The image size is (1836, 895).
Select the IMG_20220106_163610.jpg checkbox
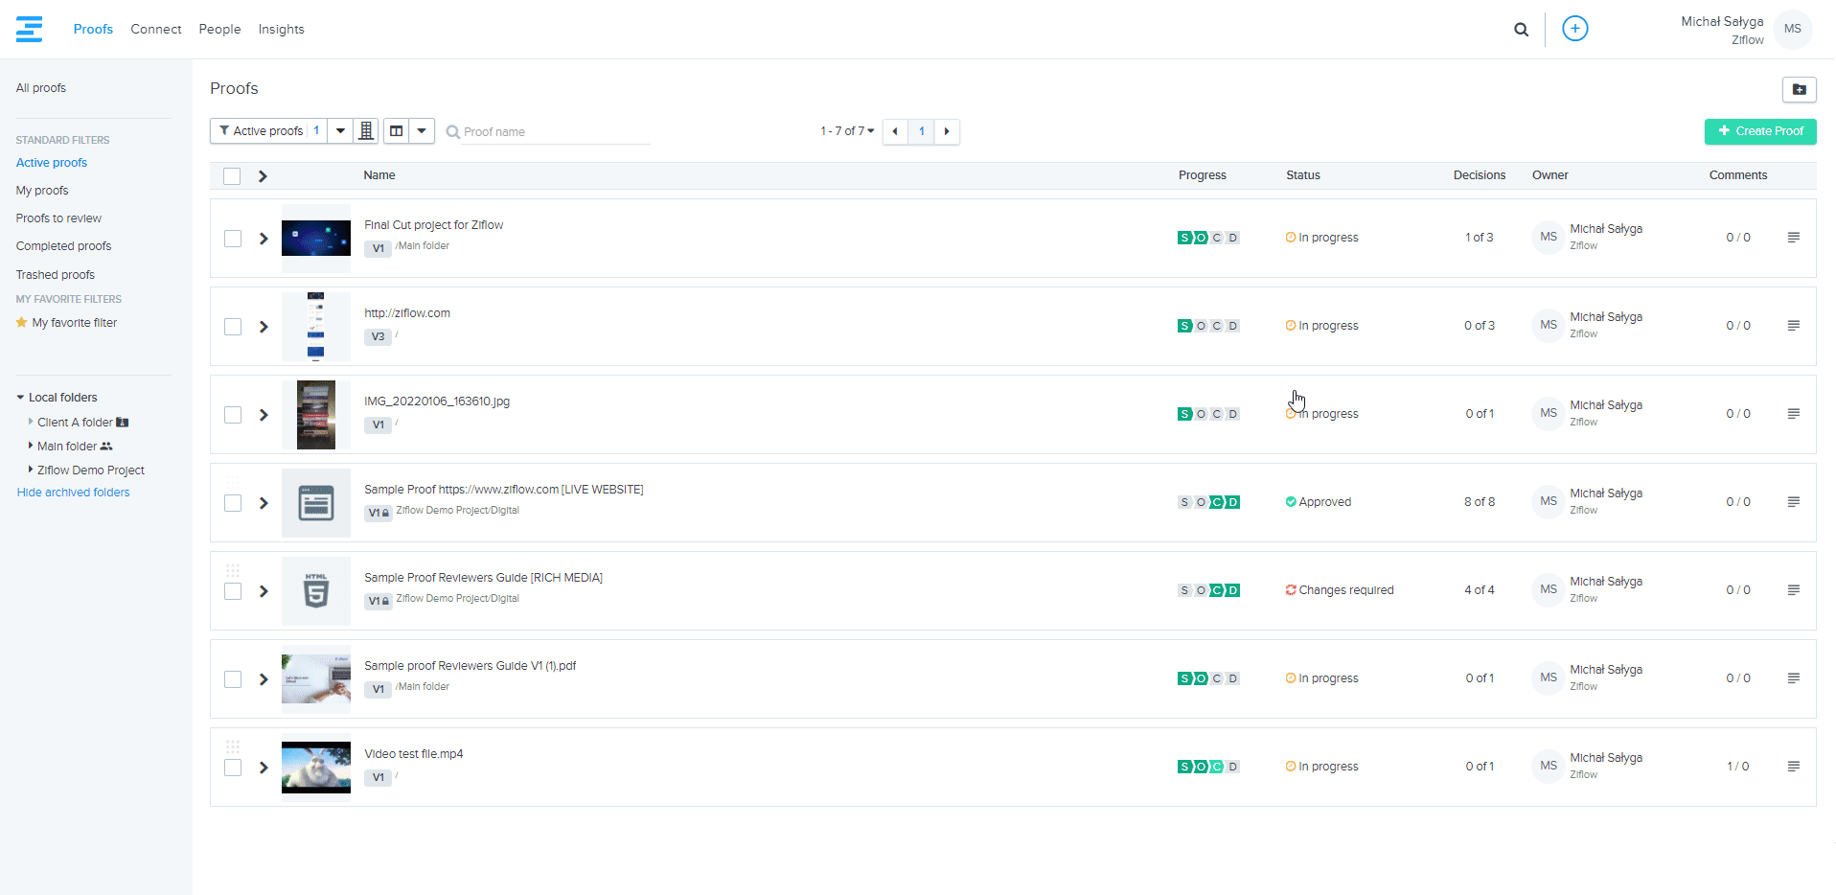pos(233,415)
